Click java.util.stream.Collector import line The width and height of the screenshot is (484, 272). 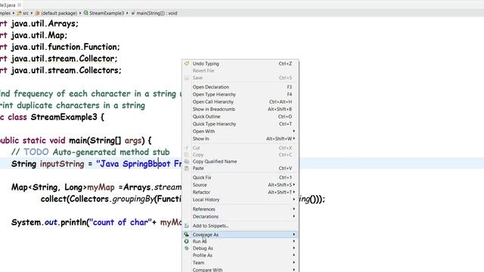coord(59,59)
